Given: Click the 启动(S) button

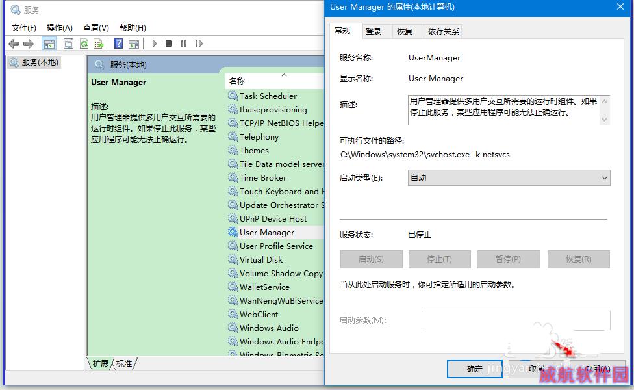Looking at the screenshot, I should tap(371, 259).
